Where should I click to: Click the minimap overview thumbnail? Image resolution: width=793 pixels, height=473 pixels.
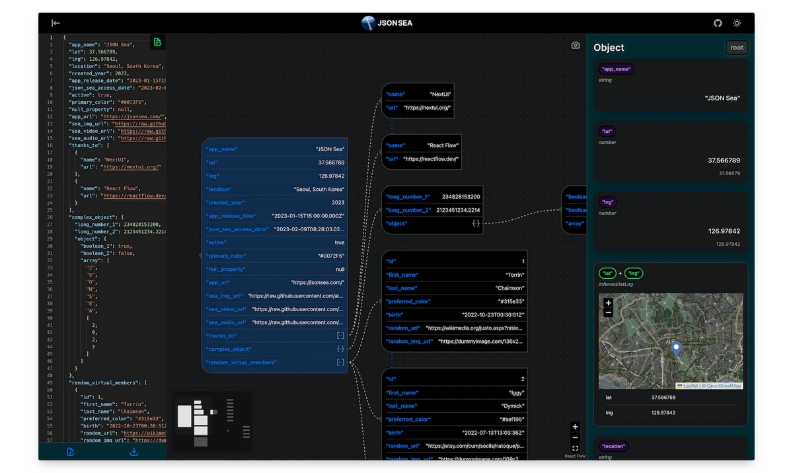pos(212,422)
